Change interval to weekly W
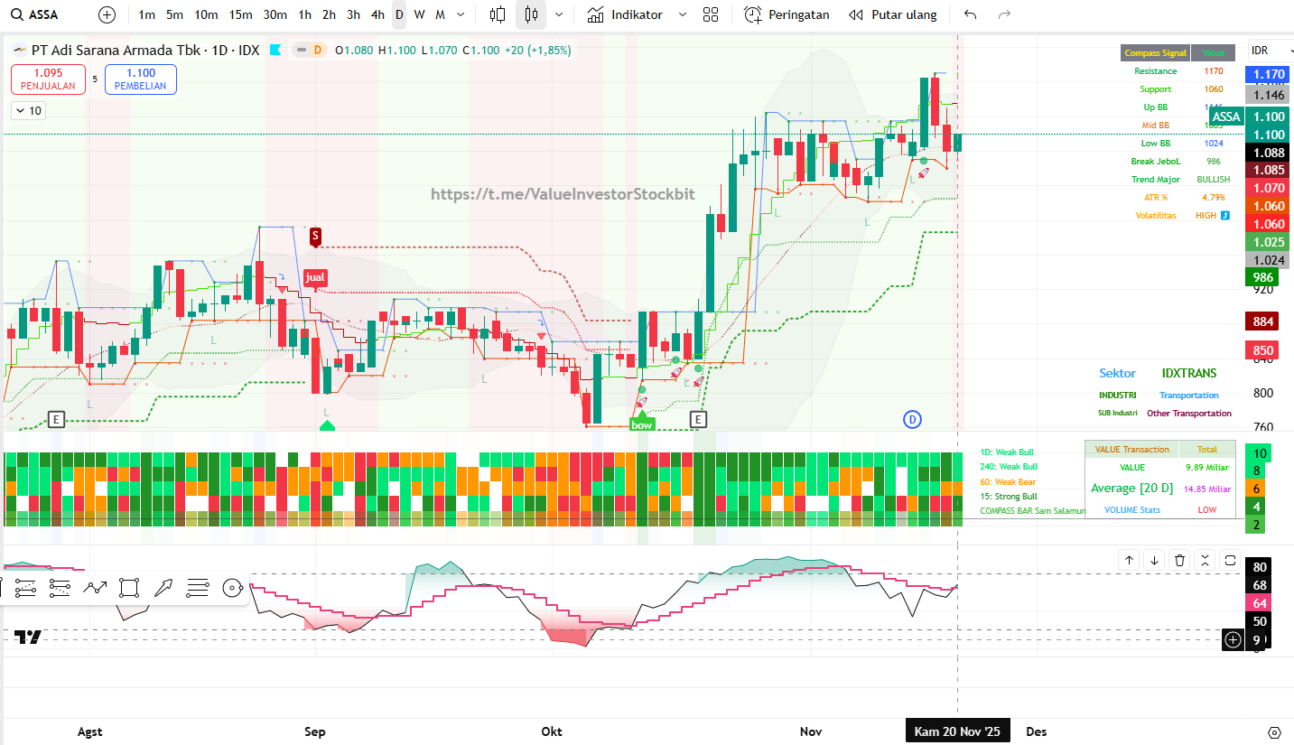Image resolution: width=1294 pixels, height=745 pixels. coord(419,14)
